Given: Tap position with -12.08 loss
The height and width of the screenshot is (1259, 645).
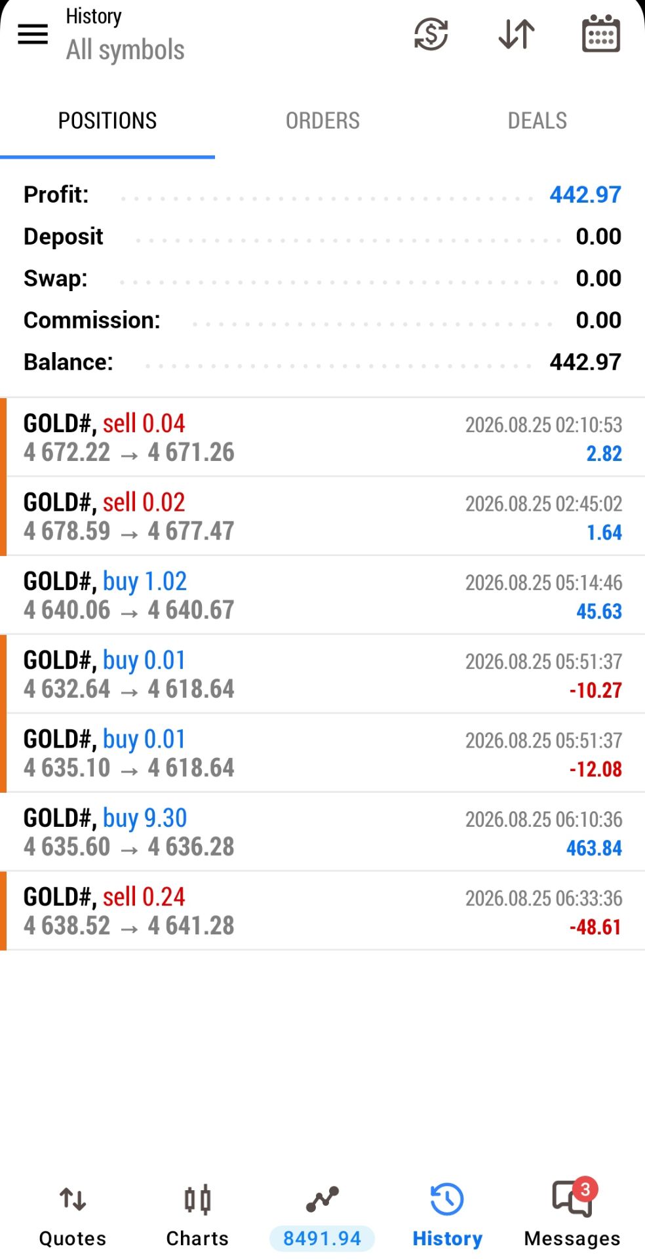Looking at the screenshot, I should click(322, 753).
